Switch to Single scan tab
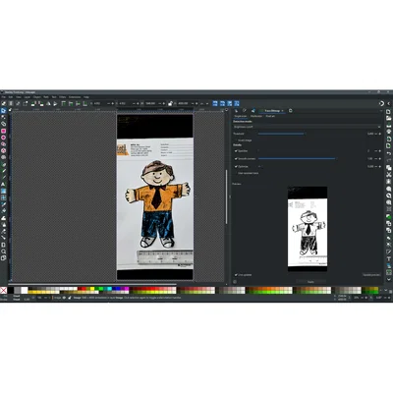This screenshot has width=393, height=393. click(241, 116)
